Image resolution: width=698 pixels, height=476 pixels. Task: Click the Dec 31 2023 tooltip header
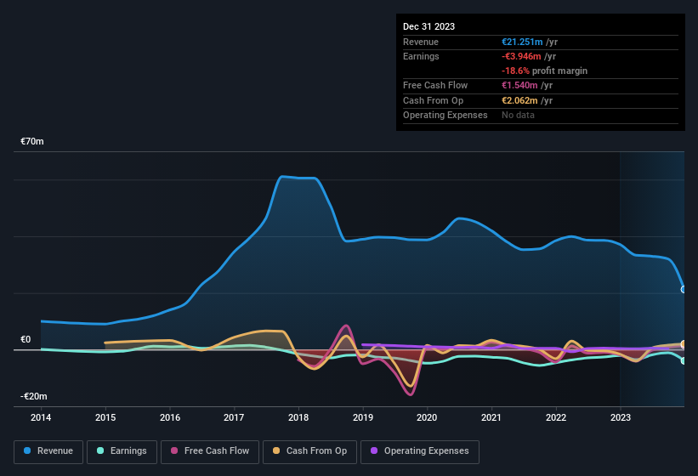point(428,26)
